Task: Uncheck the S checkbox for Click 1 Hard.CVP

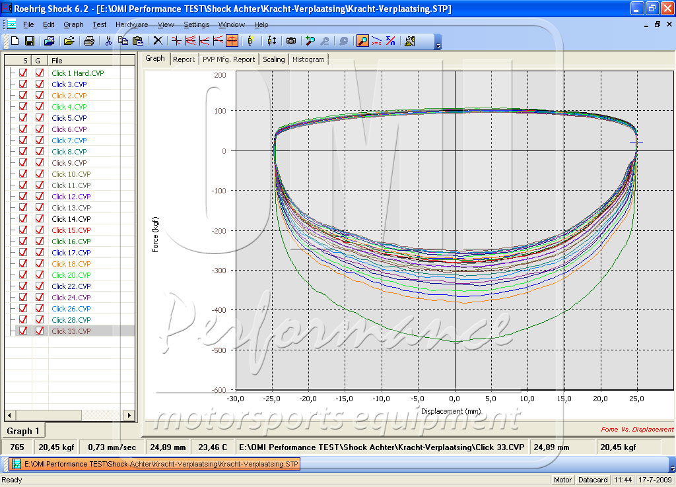Action: point(23,73)
